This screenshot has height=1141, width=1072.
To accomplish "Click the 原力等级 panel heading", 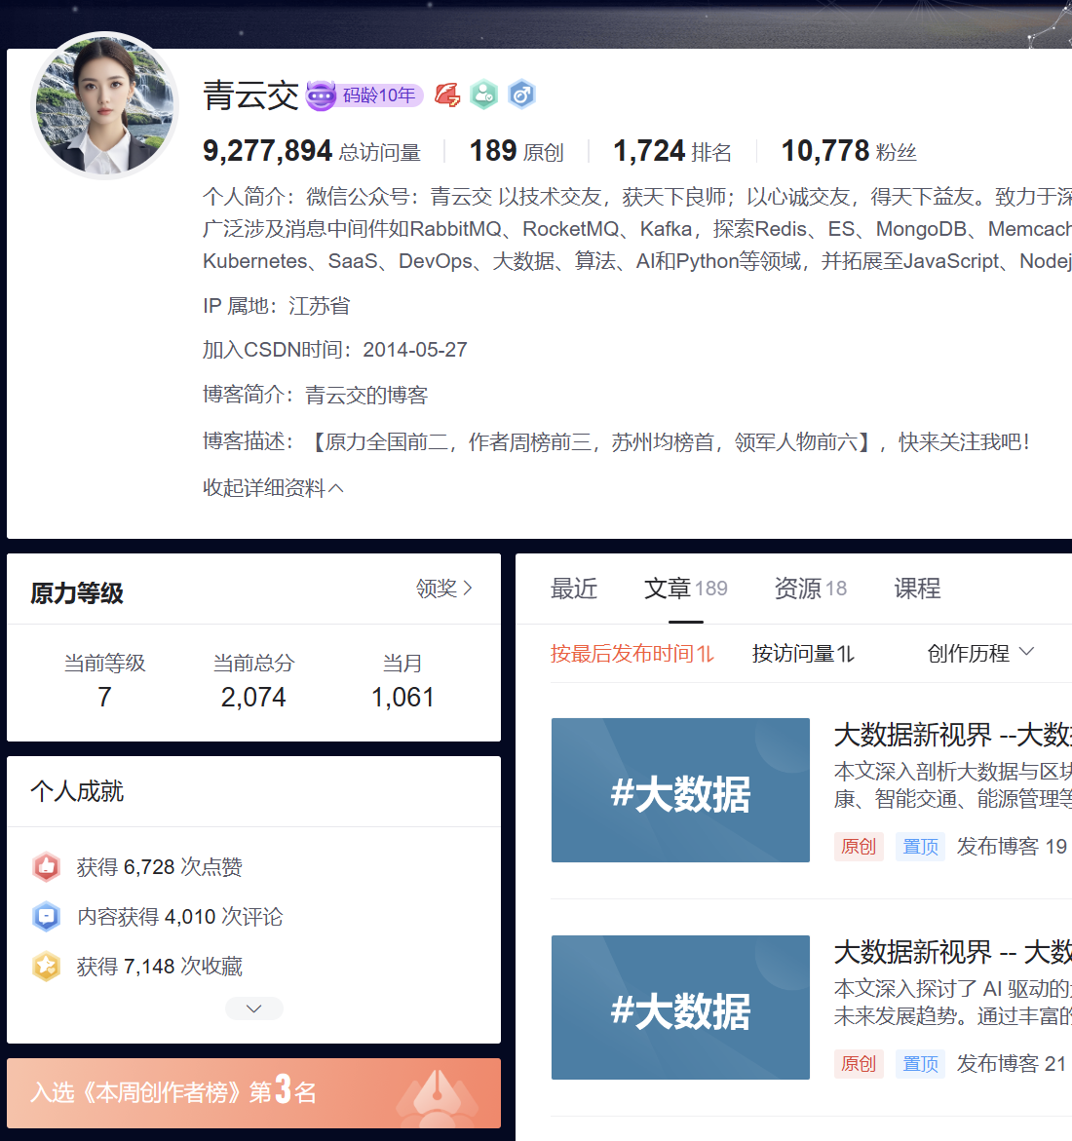I will pos(77,593).
